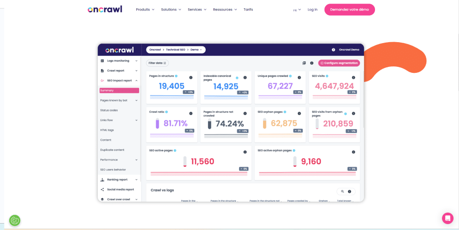The height and width of the screenshot is (230, 459).
Task: Click the info icon on SEO visits from orphan pages card
Action: (x=353, y=113)
